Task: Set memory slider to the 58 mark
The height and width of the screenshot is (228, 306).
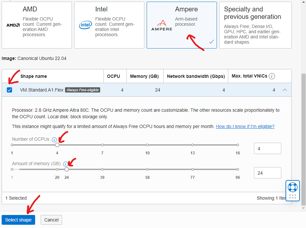Action: [x=147, y=169]
